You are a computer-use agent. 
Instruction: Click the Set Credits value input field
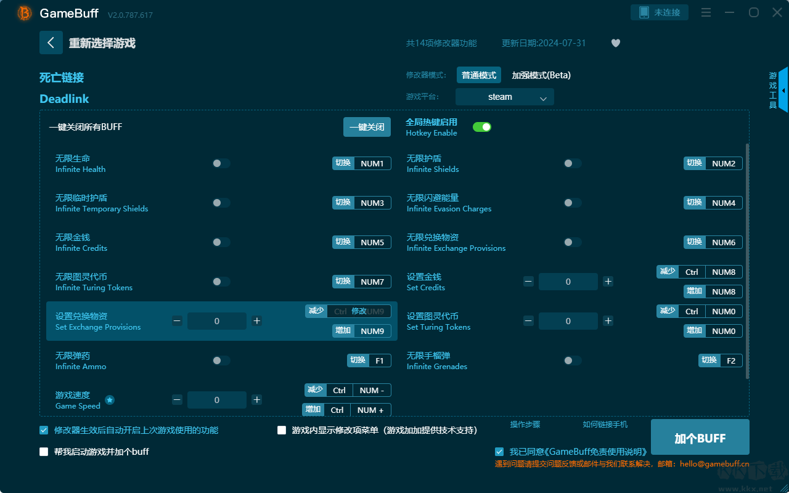coord(568,282)
